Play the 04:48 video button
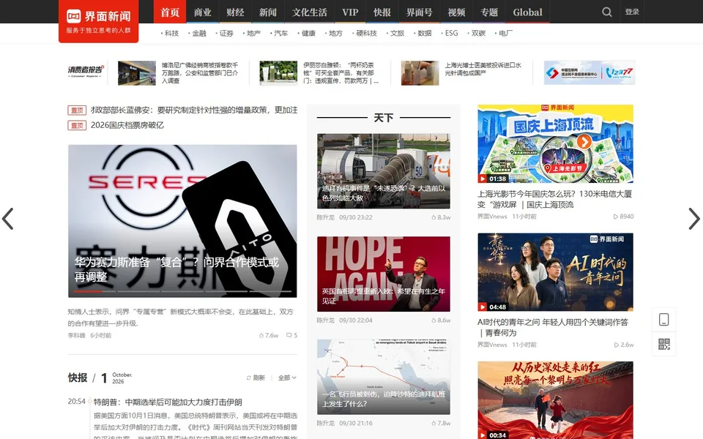This screenshot has width=703, height=439. 483,307
